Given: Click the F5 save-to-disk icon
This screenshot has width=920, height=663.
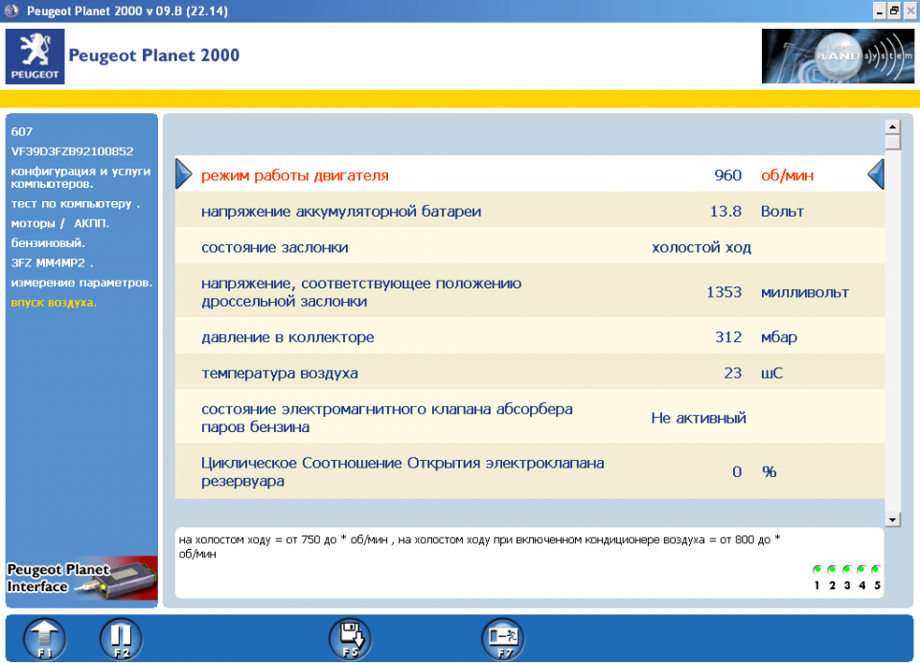Looking at the screenshot, I should (349, 637).
